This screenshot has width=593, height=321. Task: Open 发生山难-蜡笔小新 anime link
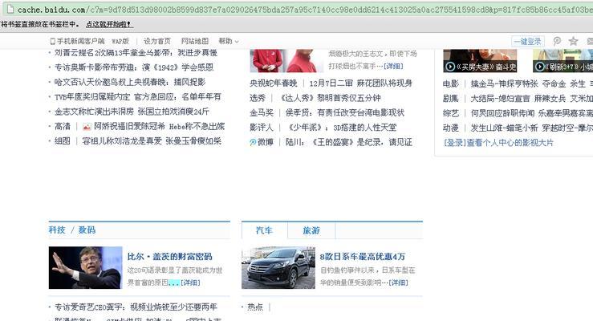(x=504, y=128)
